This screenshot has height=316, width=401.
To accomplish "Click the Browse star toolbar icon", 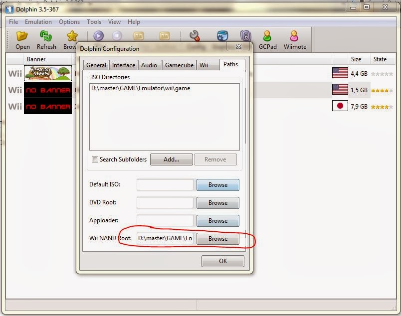I will point(72,36).
